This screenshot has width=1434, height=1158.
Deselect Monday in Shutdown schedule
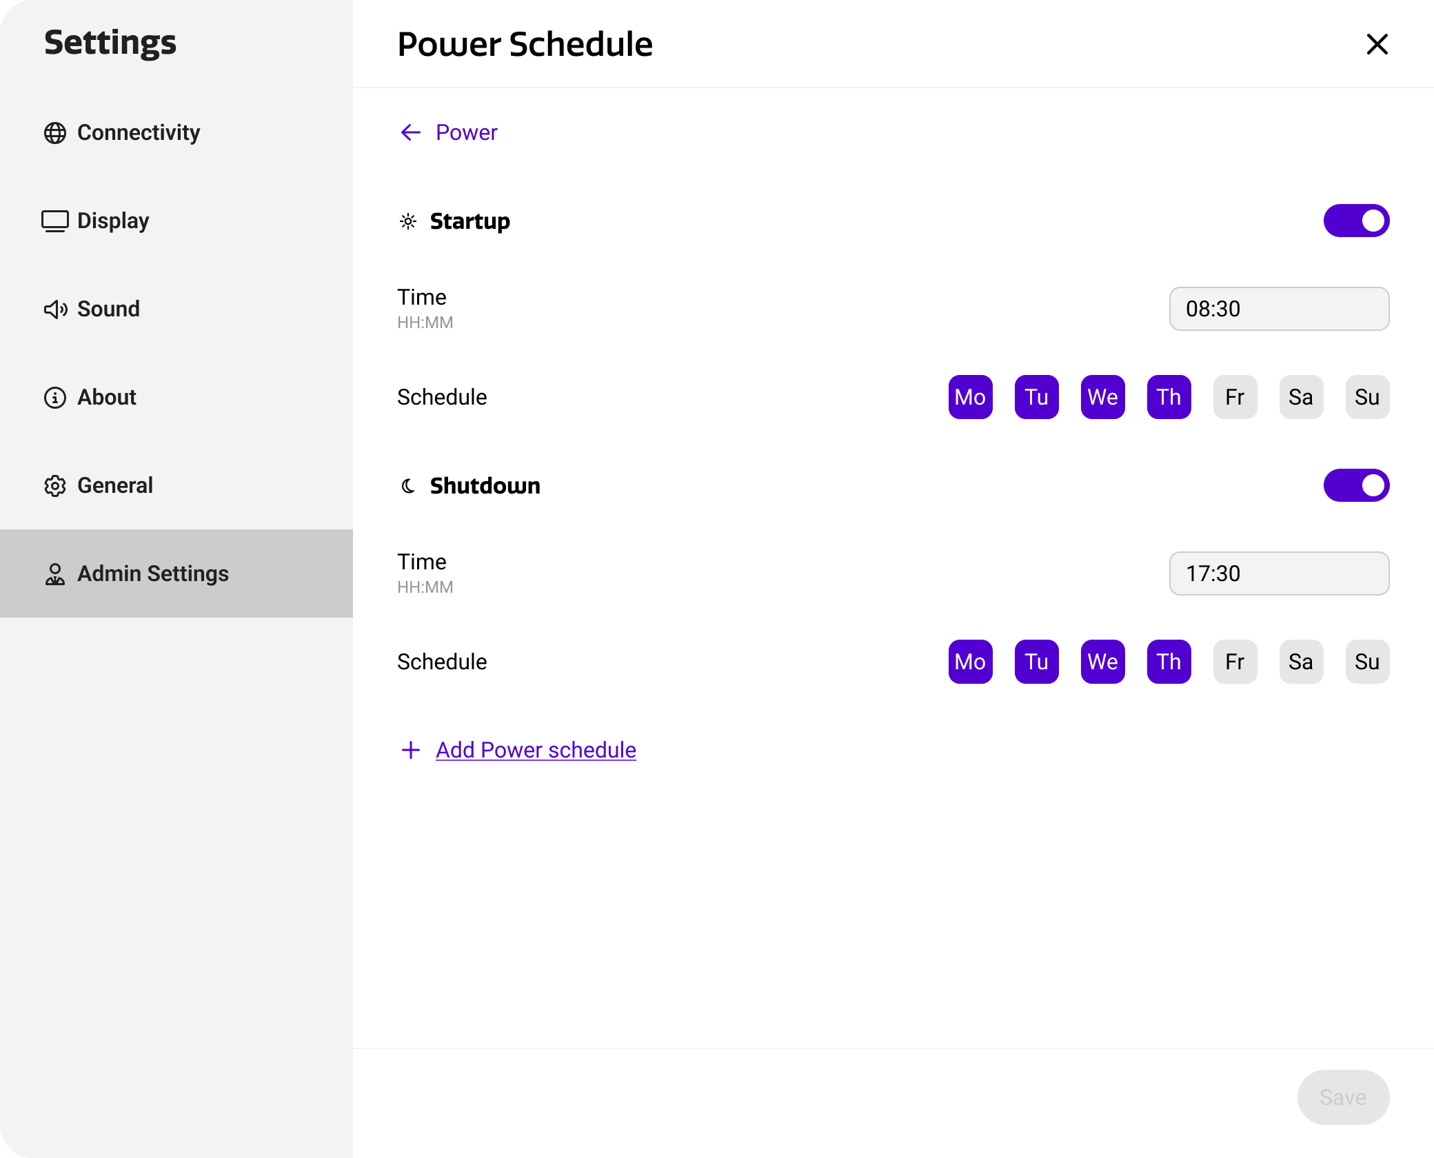(x=970, y=662)
